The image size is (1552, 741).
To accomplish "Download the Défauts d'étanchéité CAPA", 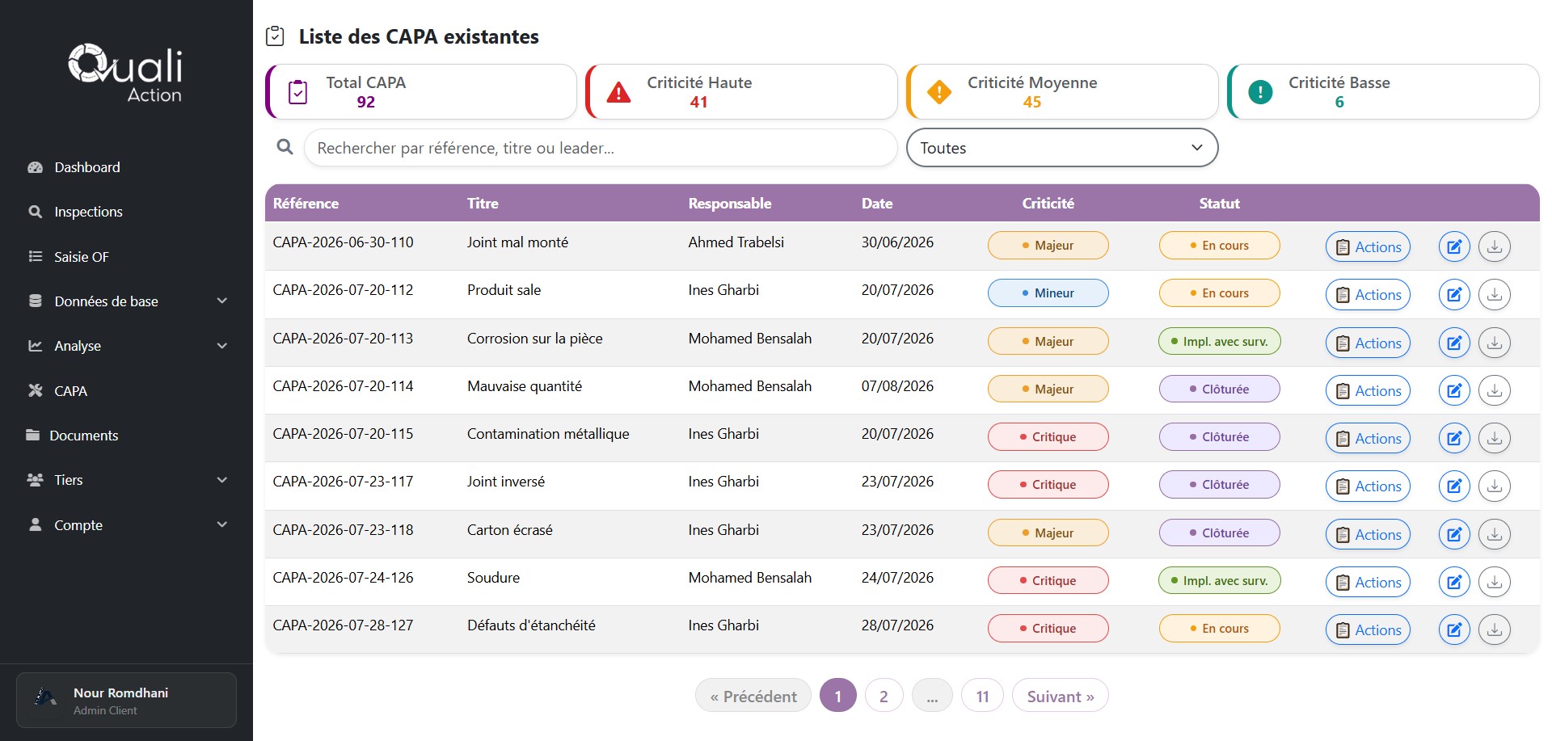I will coord(1494,630).
